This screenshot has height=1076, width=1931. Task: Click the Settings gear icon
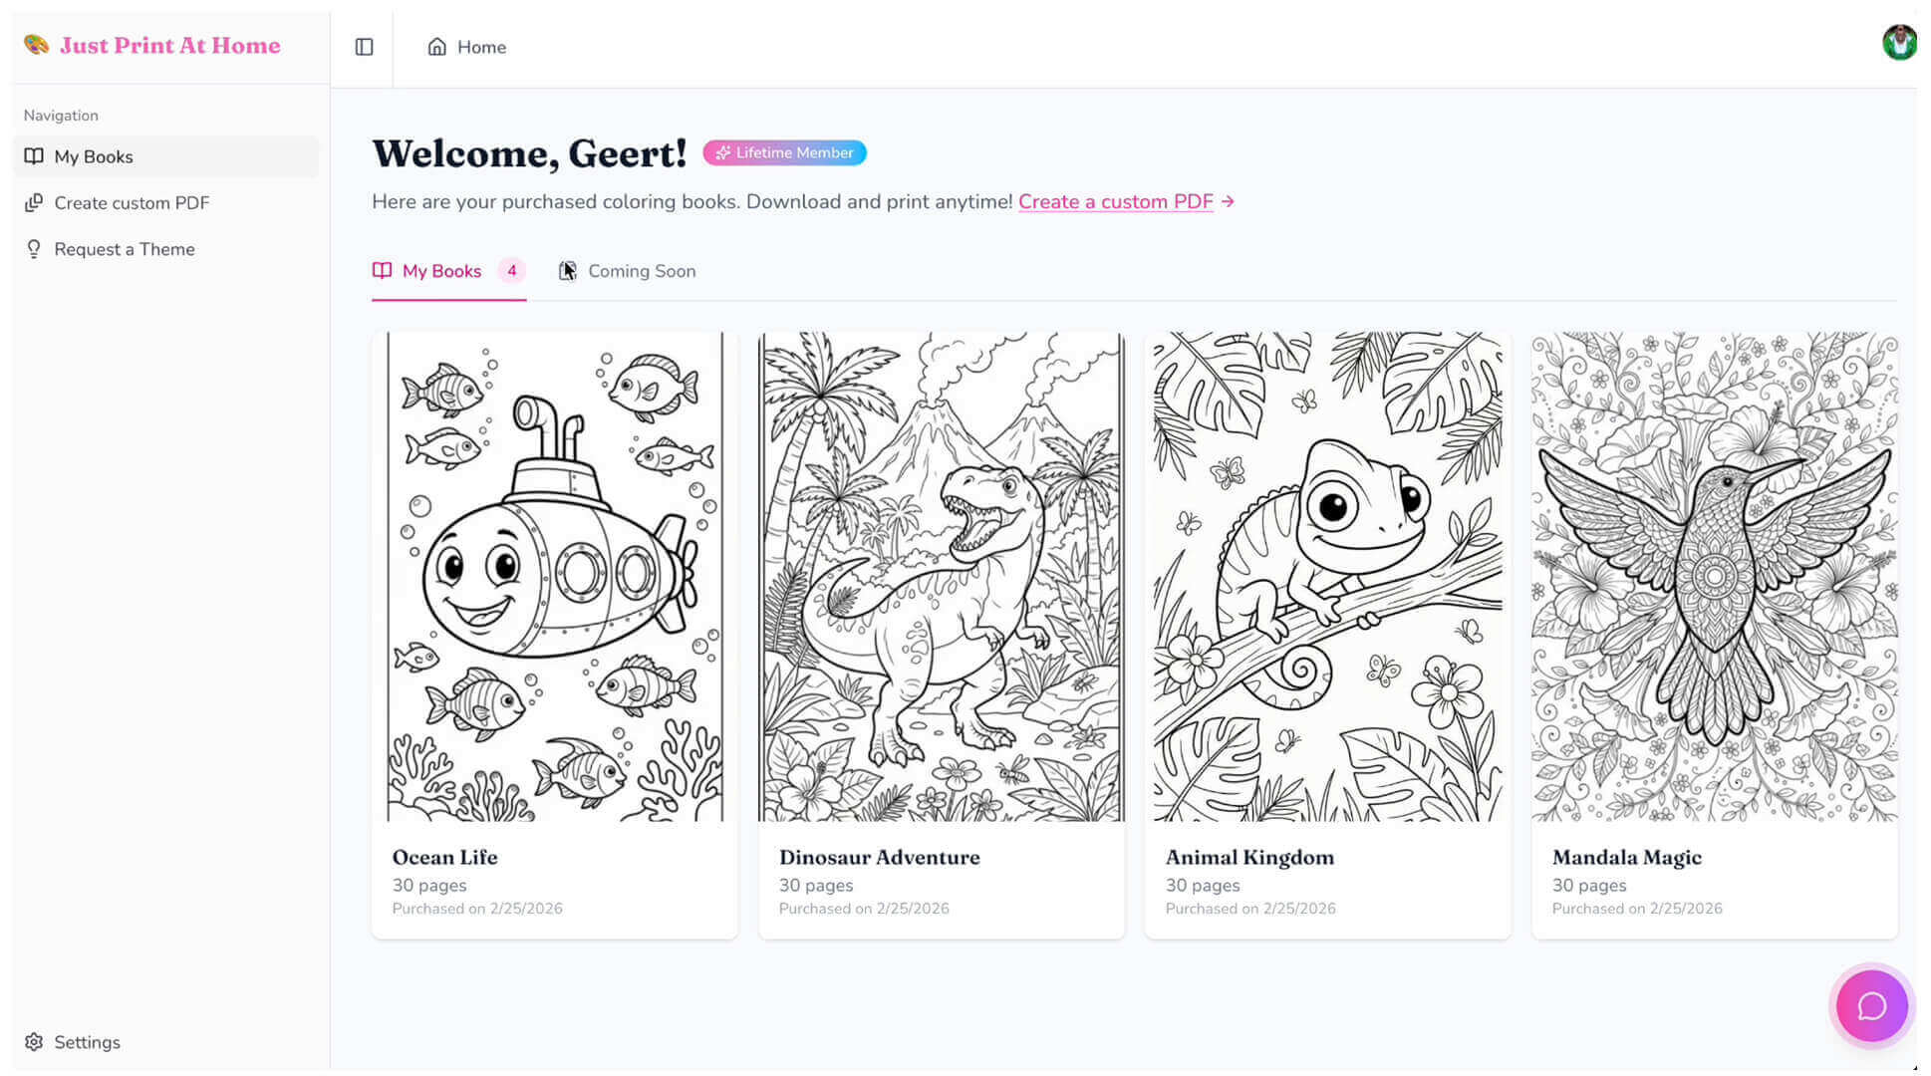pyautogui.click(x=34, y=1042)
